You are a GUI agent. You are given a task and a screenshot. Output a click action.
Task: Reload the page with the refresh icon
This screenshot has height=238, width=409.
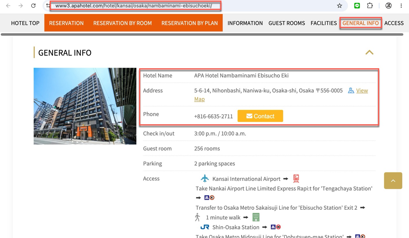[33, 6]
